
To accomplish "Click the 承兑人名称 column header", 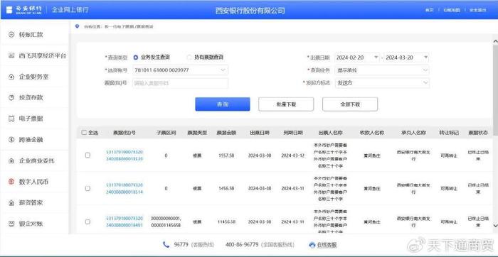I will tap(413, 133).
